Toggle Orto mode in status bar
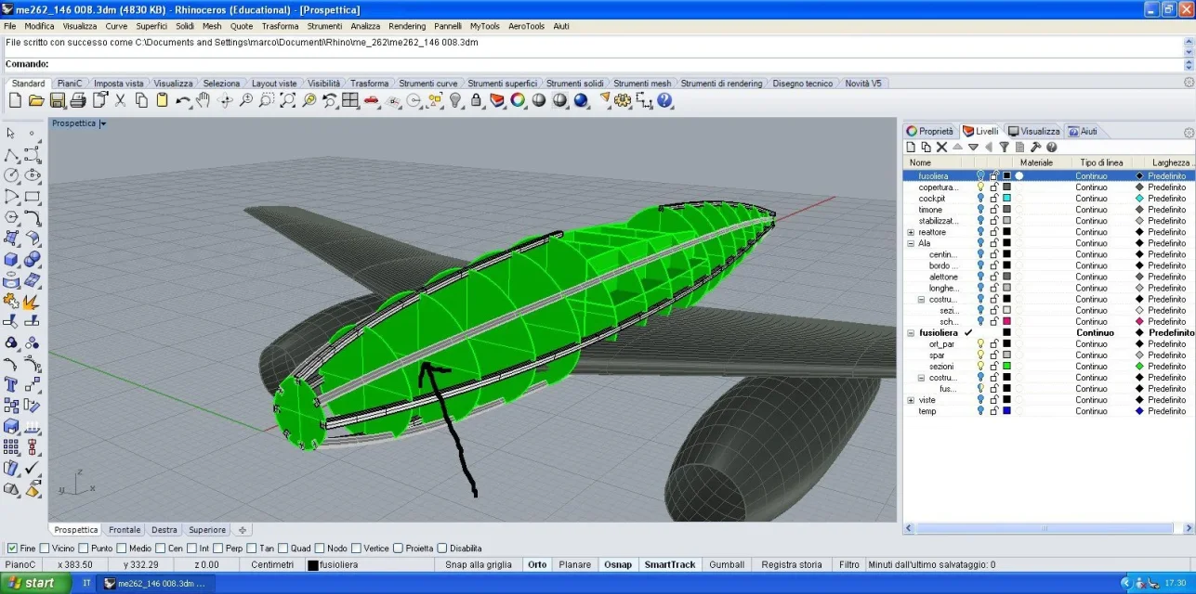This screenshot has height=594, width=1196. (537, 564)
